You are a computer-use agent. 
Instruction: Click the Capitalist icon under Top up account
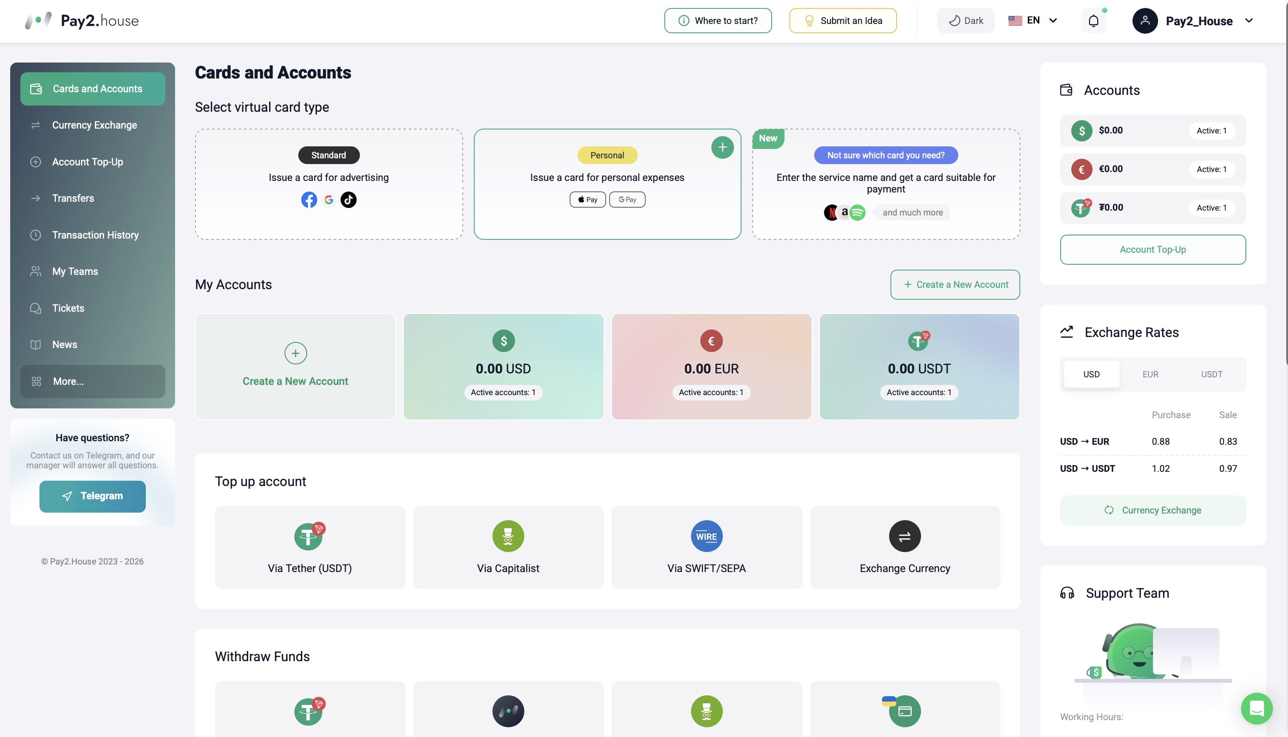pyautogui.click(x=508, y=536)
